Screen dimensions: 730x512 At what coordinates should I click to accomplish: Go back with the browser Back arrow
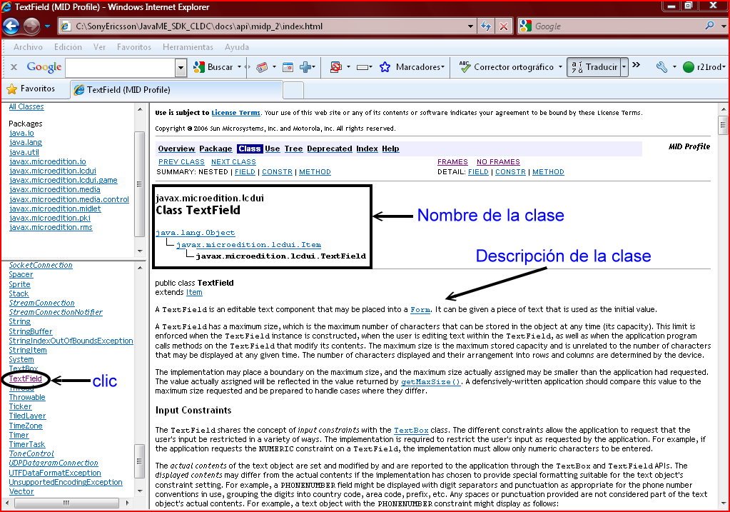click(11, 26)
